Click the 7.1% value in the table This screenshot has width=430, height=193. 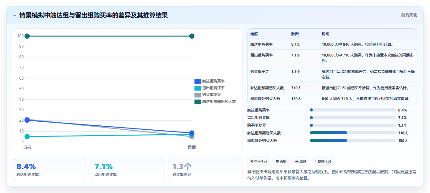click(295, 55)
